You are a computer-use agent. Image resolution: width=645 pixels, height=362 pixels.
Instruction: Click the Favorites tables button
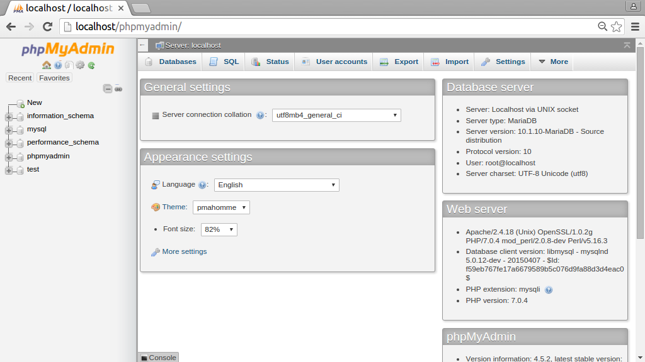coord(54,78)
